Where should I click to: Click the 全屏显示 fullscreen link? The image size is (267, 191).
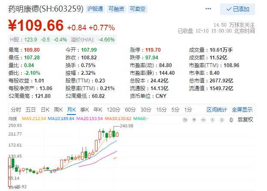coord(242,109)
